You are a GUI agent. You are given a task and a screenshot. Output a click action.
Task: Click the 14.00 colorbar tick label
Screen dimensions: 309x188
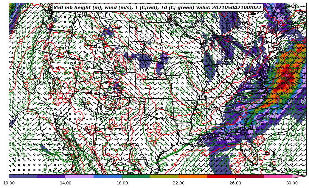pos(66,183)
